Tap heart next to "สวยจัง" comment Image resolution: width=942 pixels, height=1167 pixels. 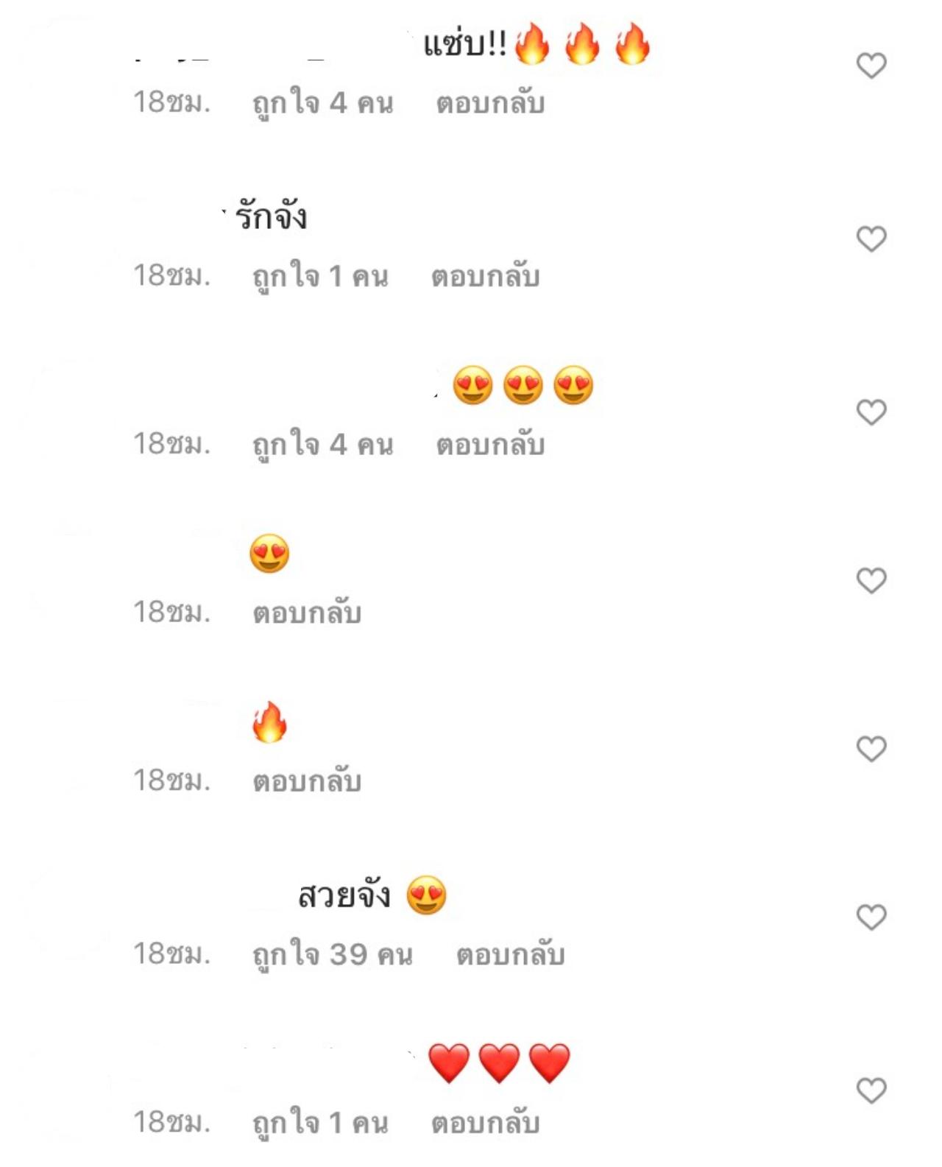click(871, 917)
